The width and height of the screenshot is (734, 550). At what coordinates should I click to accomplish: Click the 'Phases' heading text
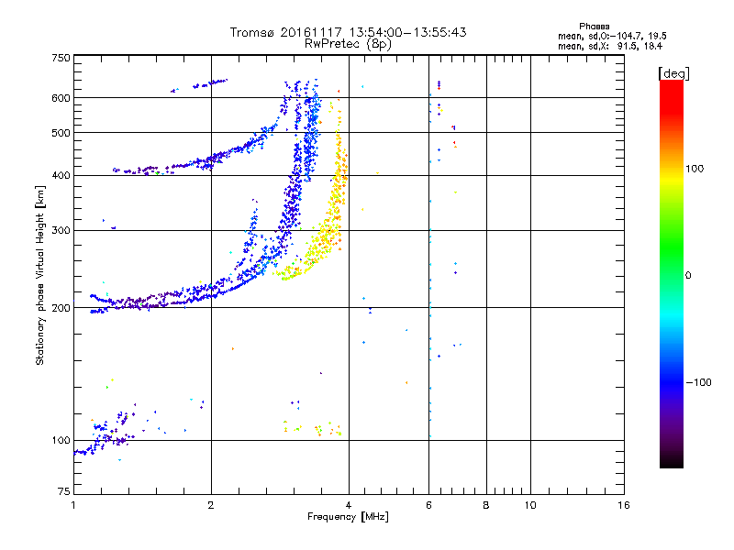(x=594, y=27)
